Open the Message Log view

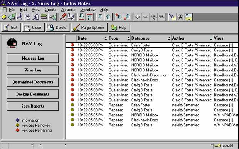pos(33,58)
